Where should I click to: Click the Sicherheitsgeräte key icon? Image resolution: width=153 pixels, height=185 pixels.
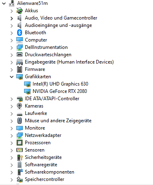(x=20, y=157)
